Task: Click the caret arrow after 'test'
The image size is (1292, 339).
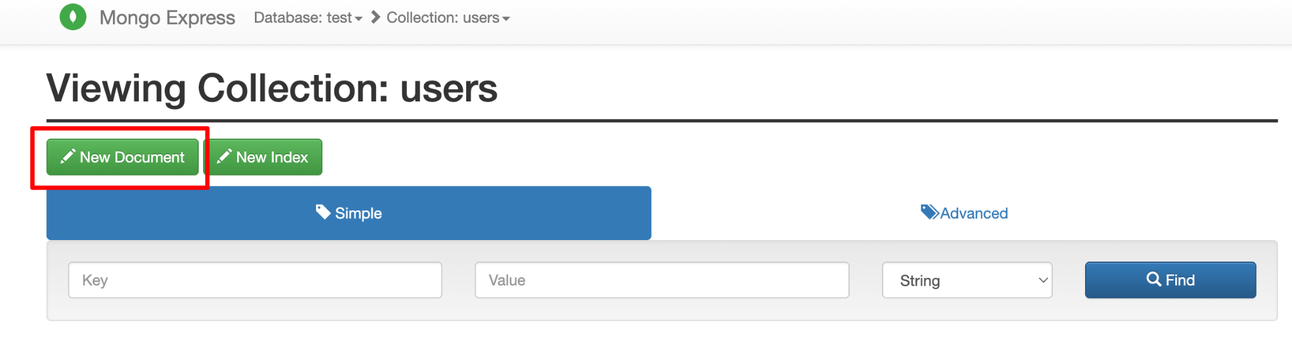Action: pyautogui.click(x=358, y=19)
